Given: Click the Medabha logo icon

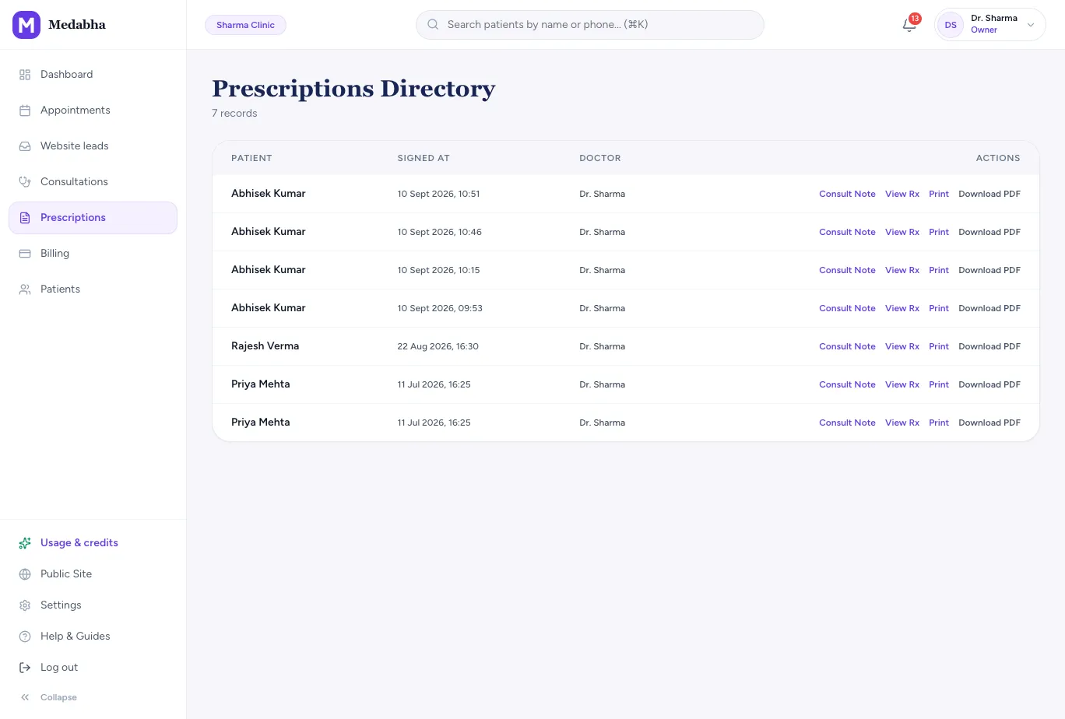Looking at the screenshot, I should tap(26, 25).
